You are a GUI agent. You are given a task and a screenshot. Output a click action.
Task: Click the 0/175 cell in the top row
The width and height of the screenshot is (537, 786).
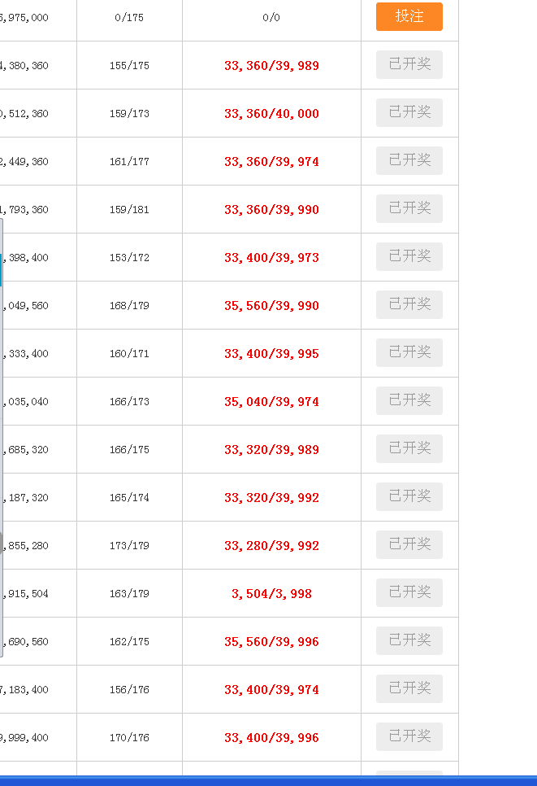point(129,18)
